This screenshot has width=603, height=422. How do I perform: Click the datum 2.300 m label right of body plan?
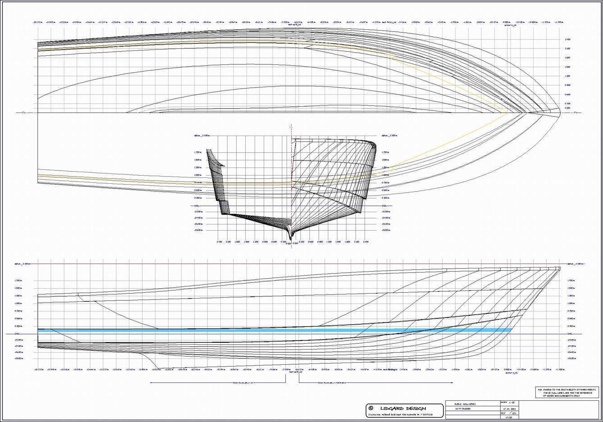pyautogui.click(x=389, y=135)
